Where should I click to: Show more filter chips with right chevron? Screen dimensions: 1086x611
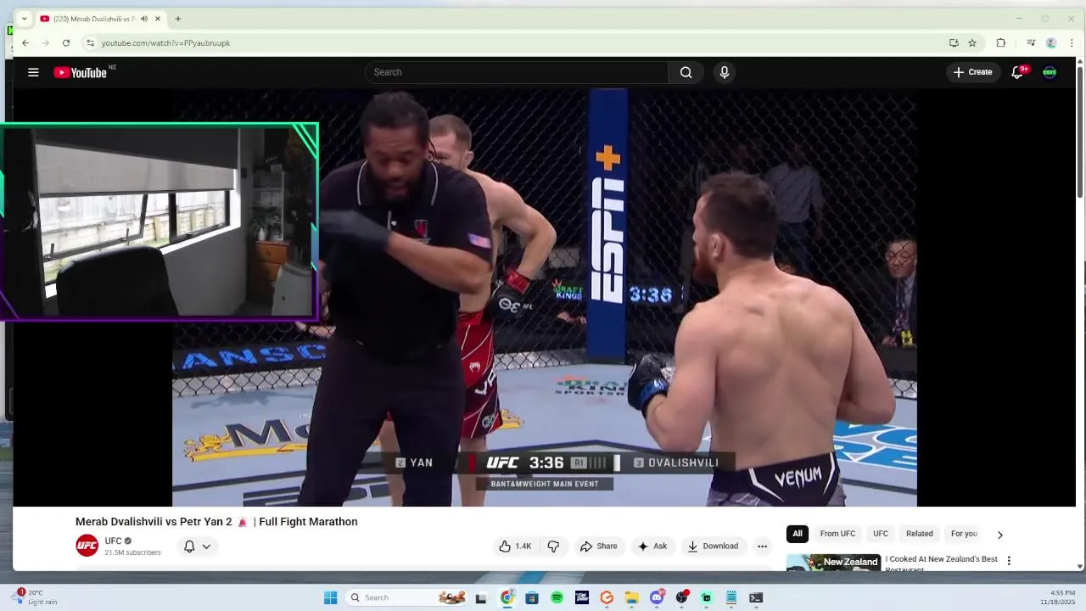(999, 535)
